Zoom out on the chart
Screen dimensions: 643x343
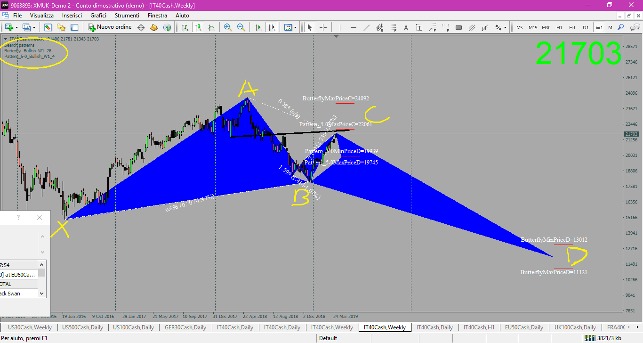click(241, 27)
